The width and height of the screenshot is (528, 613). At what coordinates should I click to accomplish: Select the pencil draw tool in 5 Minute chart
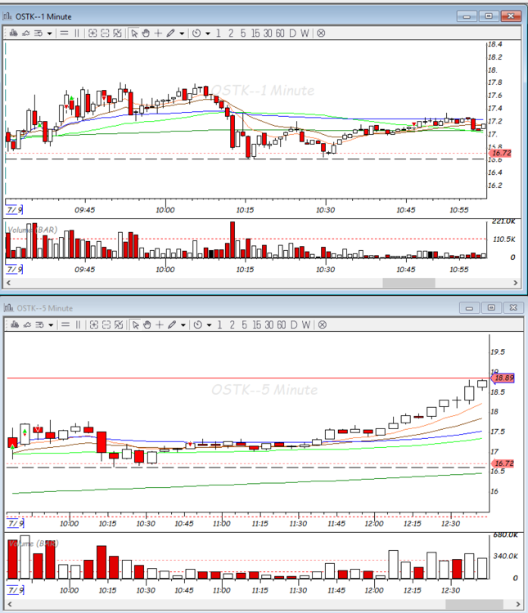click(x=170, y=324)
